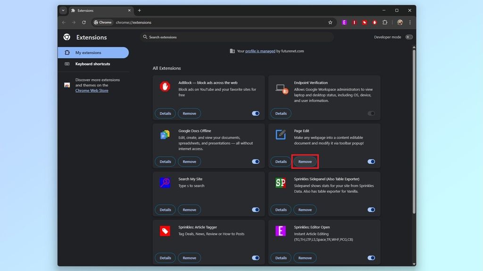Click the profile is managed link
483x271 pixels.
pyautogui.click(x=260, y=51)
